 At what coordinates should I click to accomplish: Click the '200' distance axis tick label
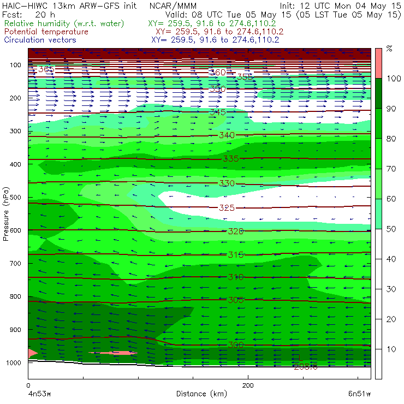point(248,385)
